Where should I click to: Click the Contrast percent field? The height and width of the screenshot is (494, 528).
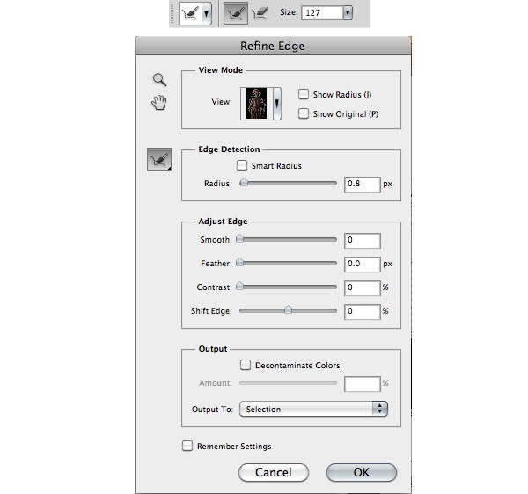(363, 288)
